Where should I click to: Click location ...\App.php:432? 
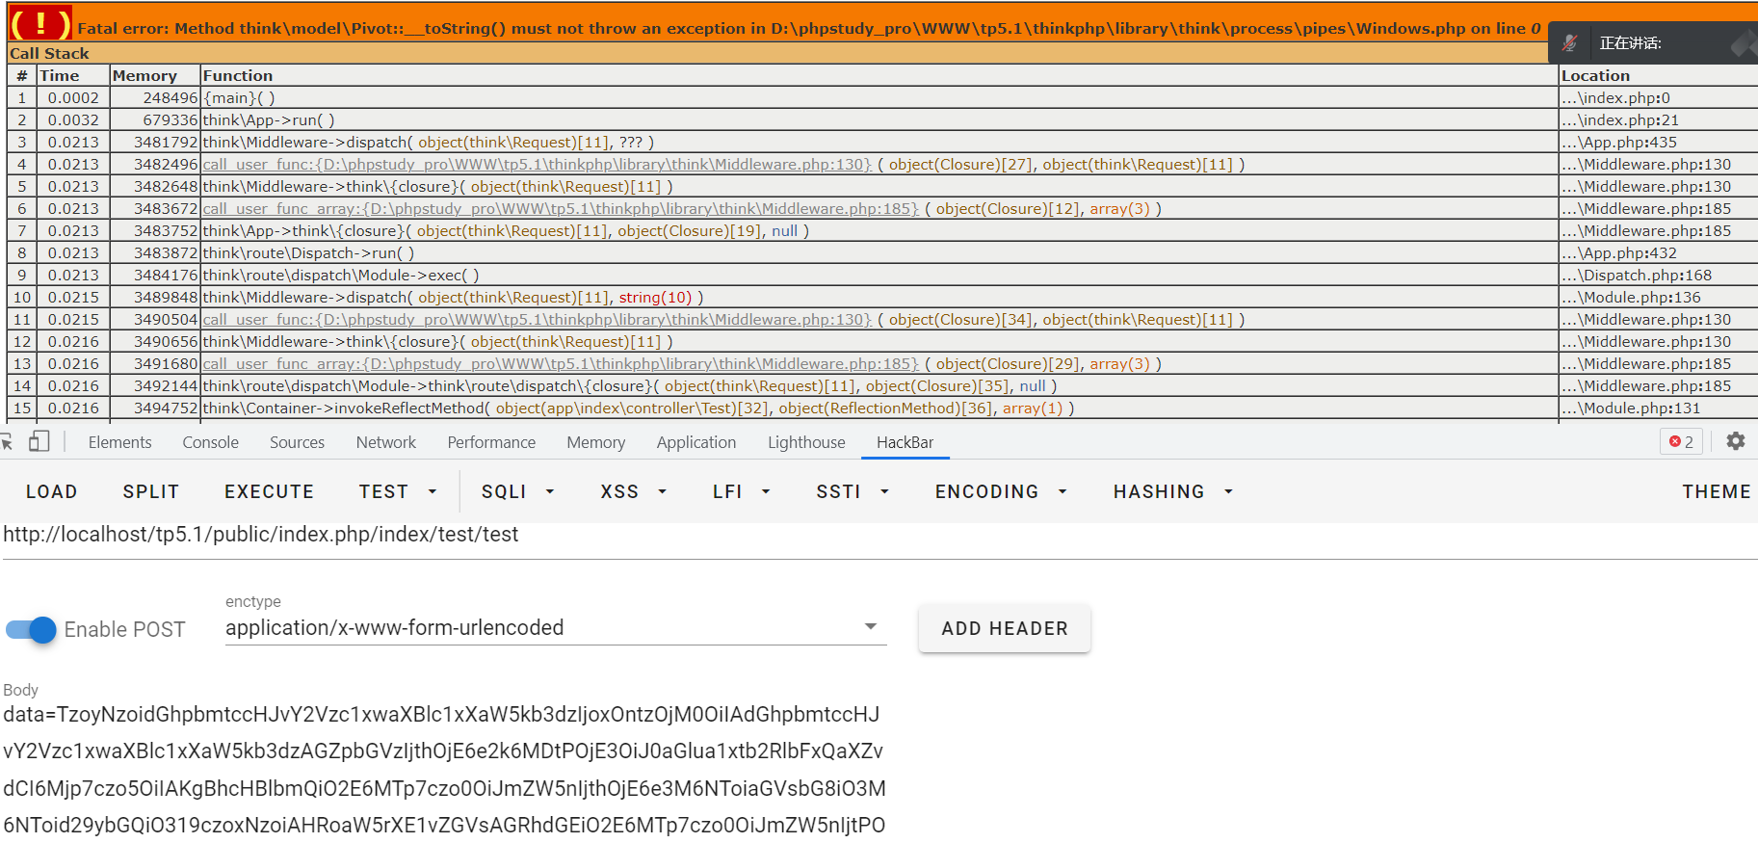click(x=1618, y=253)
